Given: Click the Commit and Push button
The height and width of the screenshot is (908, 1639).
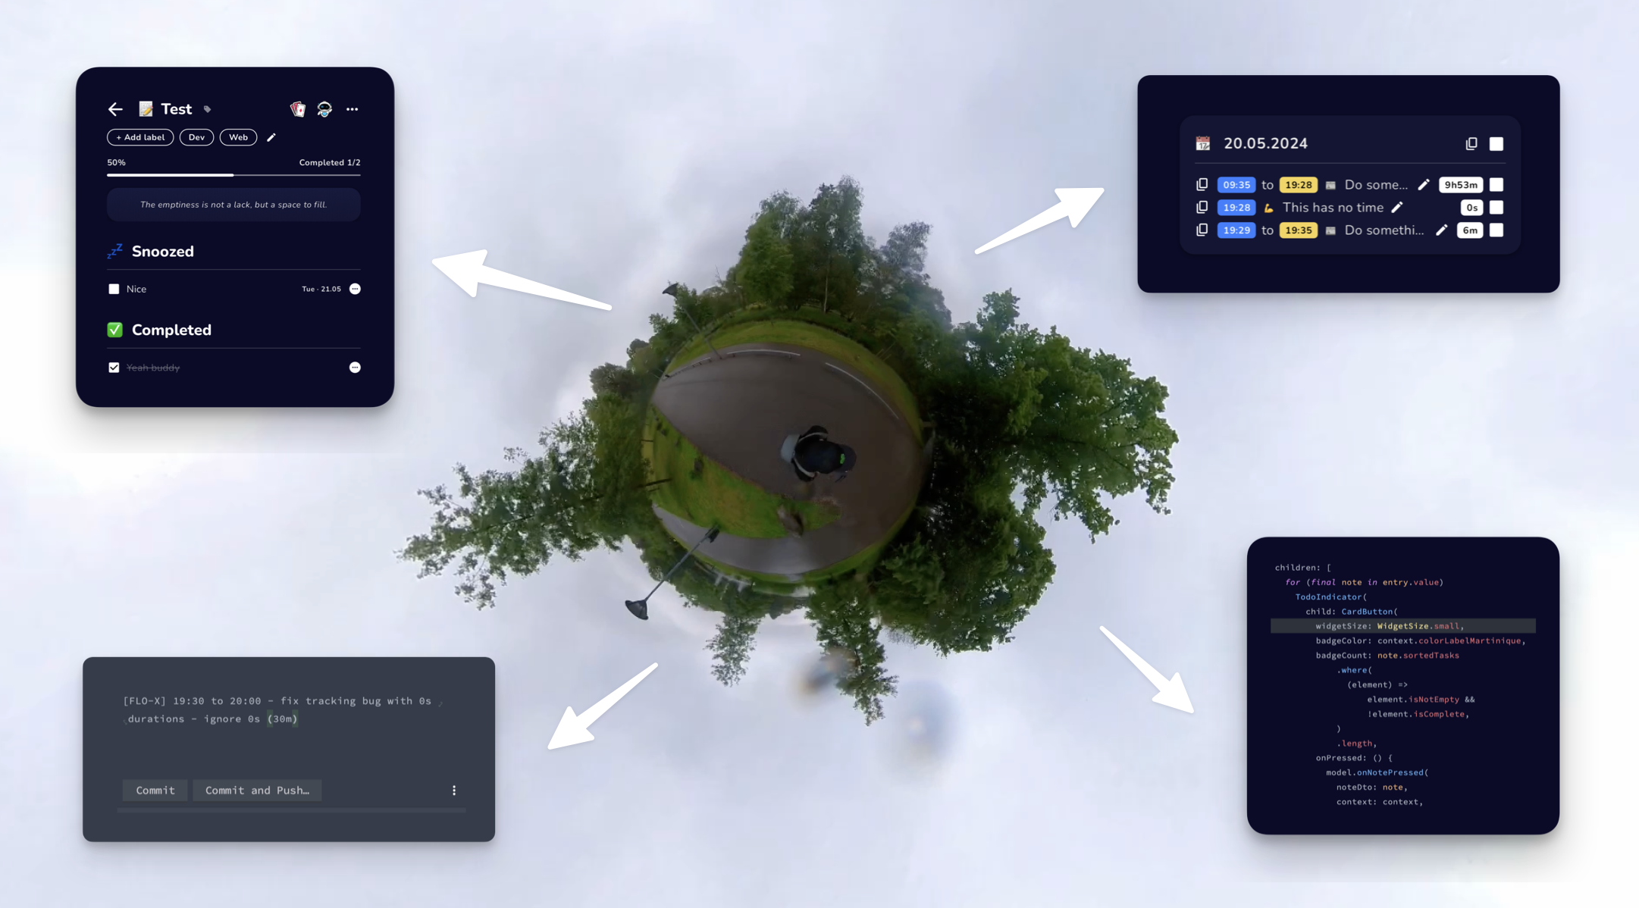Looking at the screenshot, I should tap(257, 791).
